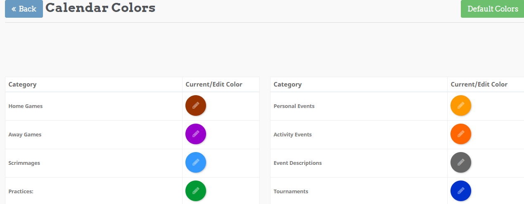Select the Home Games category label
The width and height of the screenshot is (524, 204).
click(26, 106)
